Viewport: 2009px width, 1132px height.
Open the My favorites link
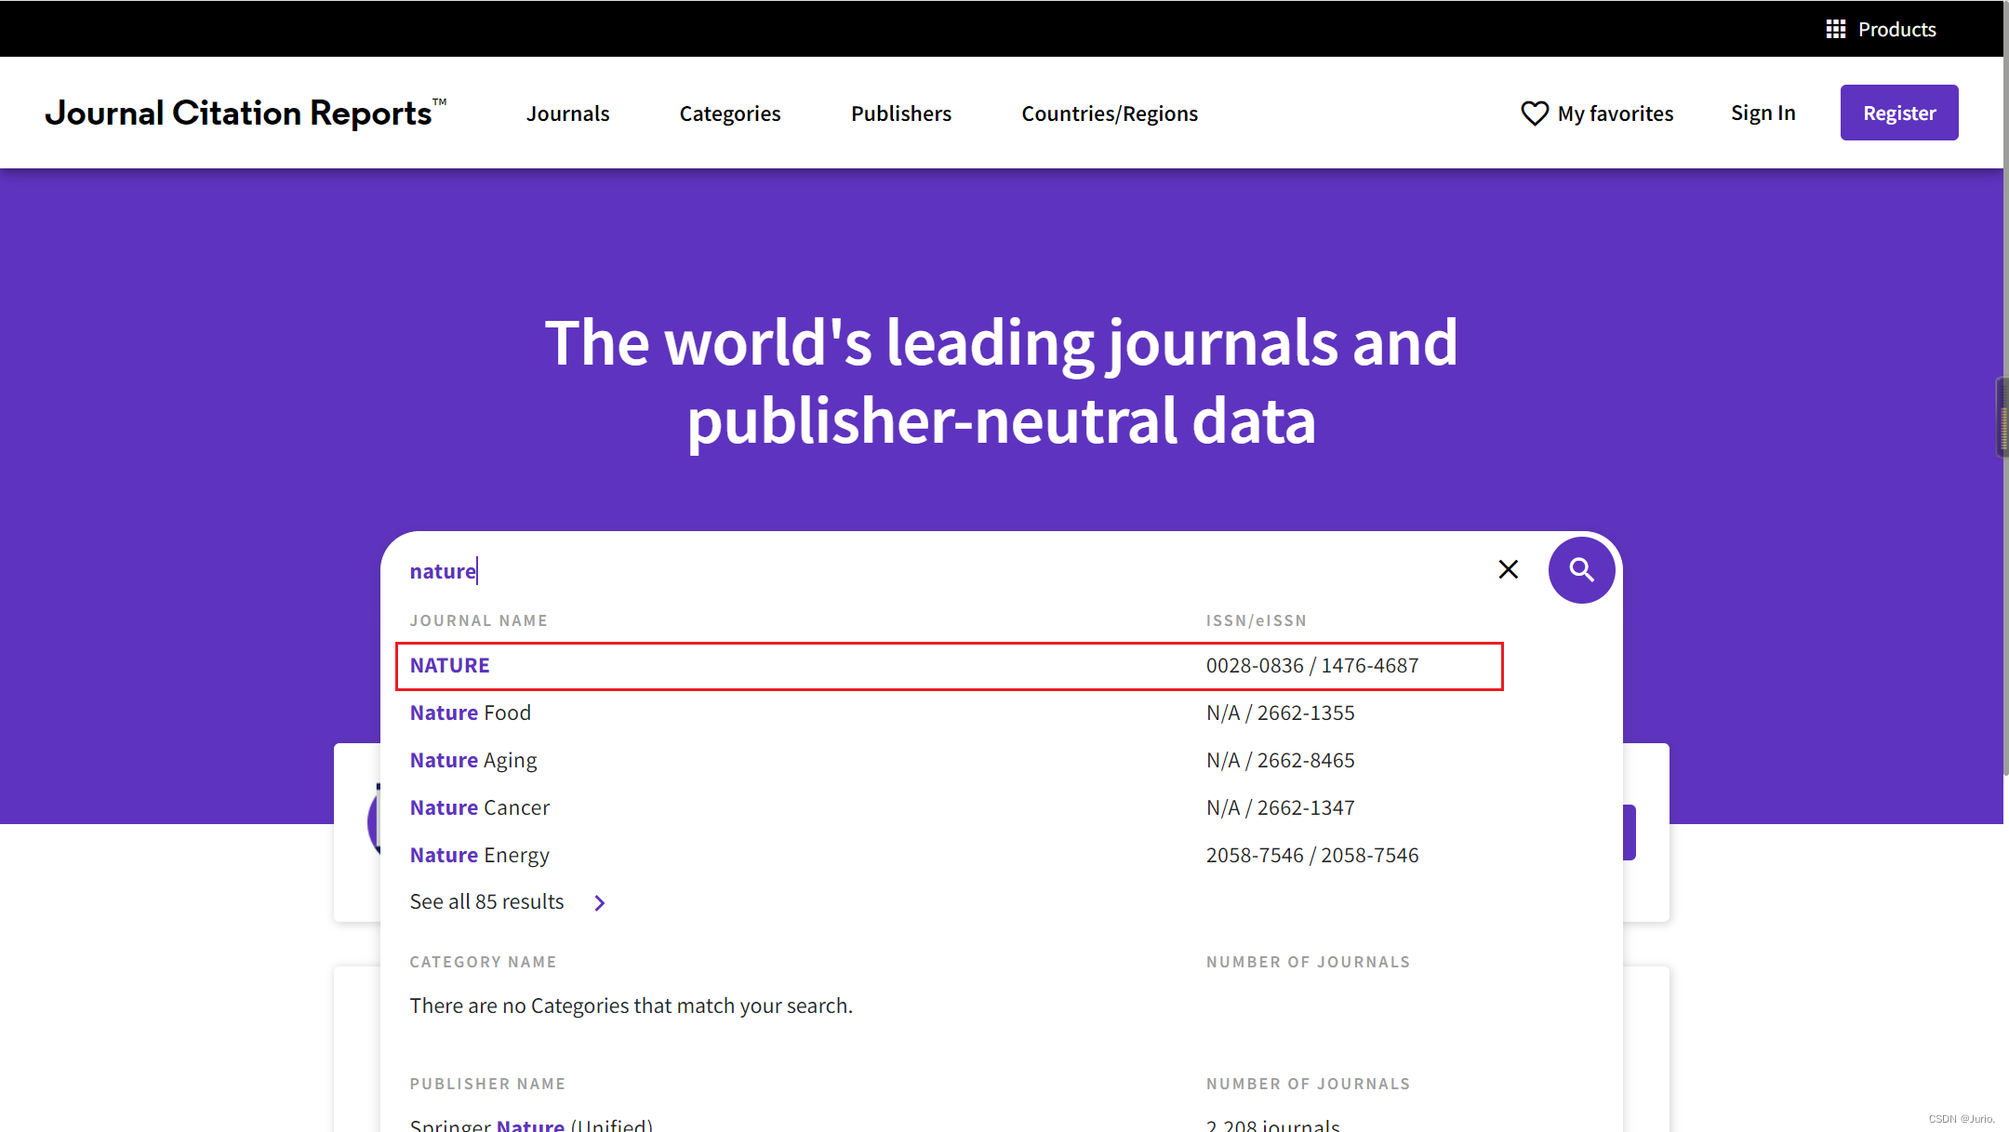(1616, 113)
